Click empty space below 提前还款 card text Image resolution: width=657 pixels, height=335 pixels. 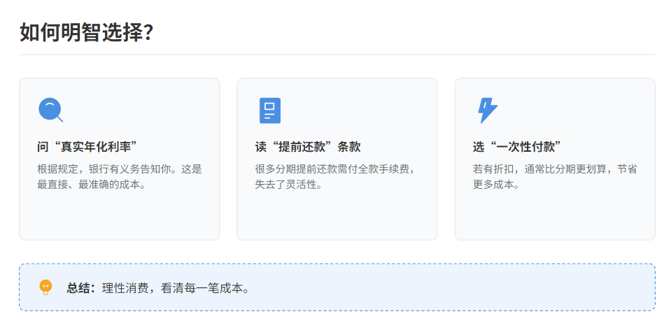pos(337,215)
